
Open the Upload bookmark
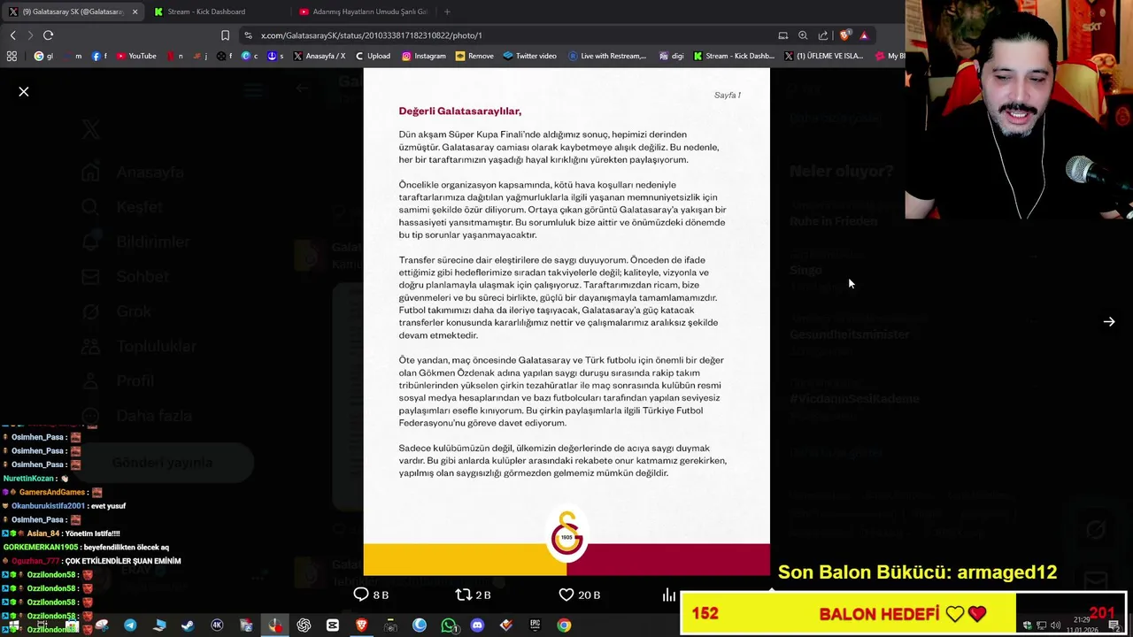pyautogui.click(x=373, y=56)
